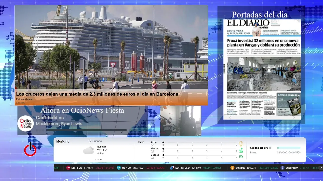323x181 pixels.
Task: Click the tree pollen icon for Árbol
Action: click(241, 144)
